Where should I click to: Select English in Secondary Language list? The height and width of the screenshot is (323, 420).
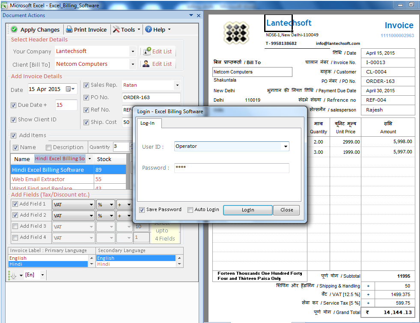pyautogui.click(x=136, y=258)
